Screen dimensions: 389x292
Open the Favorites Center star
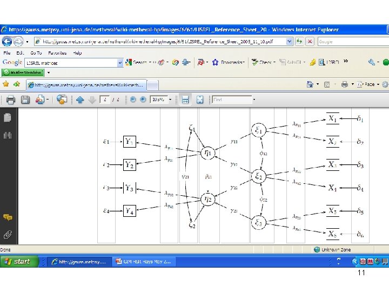point(6,84)
